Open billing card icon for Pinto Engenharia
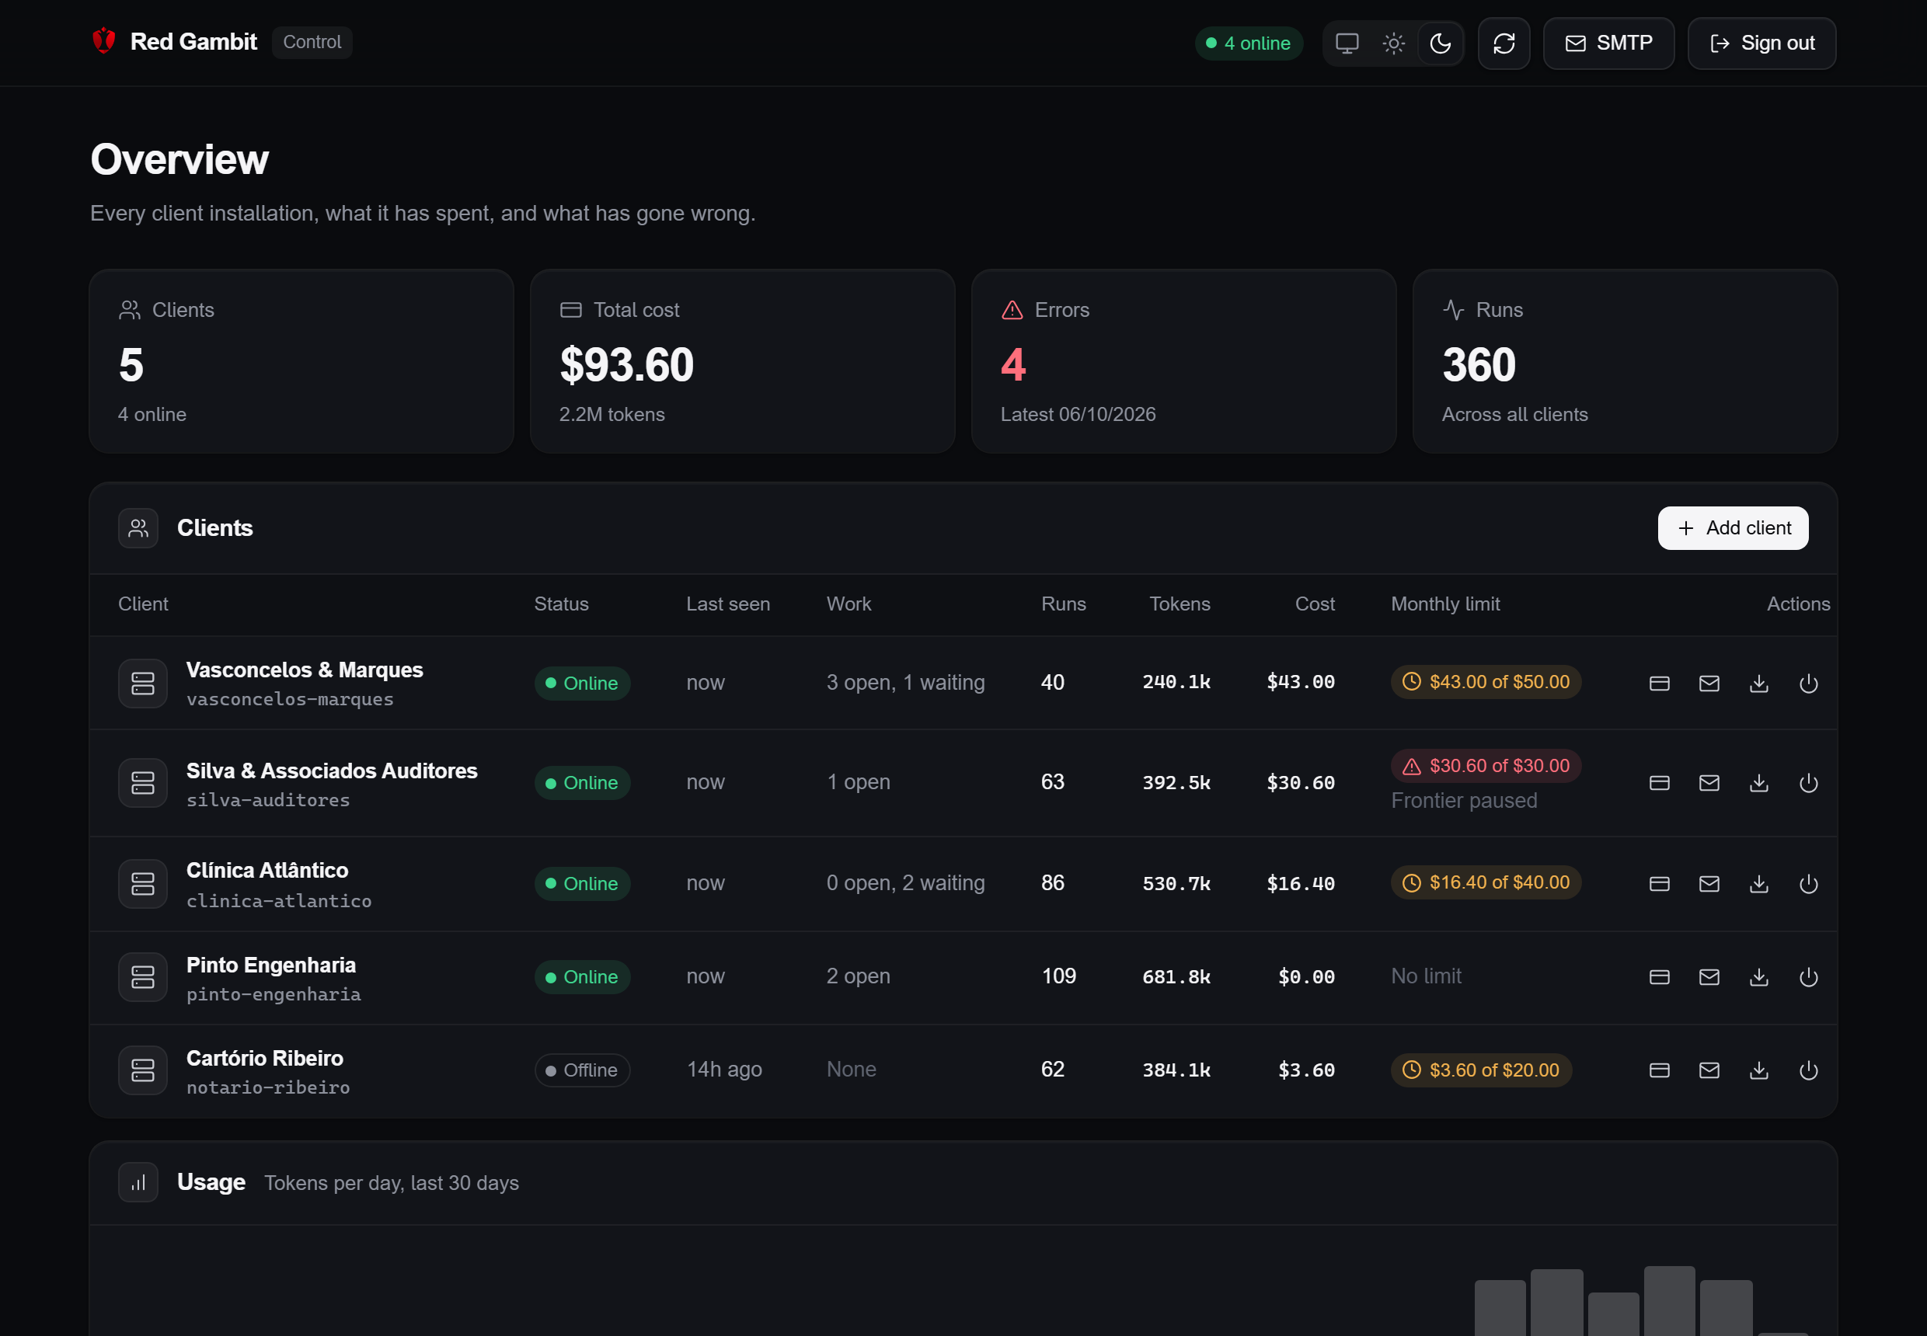This screenshot has height=1336, width=1927. (x=1659, y=977)
